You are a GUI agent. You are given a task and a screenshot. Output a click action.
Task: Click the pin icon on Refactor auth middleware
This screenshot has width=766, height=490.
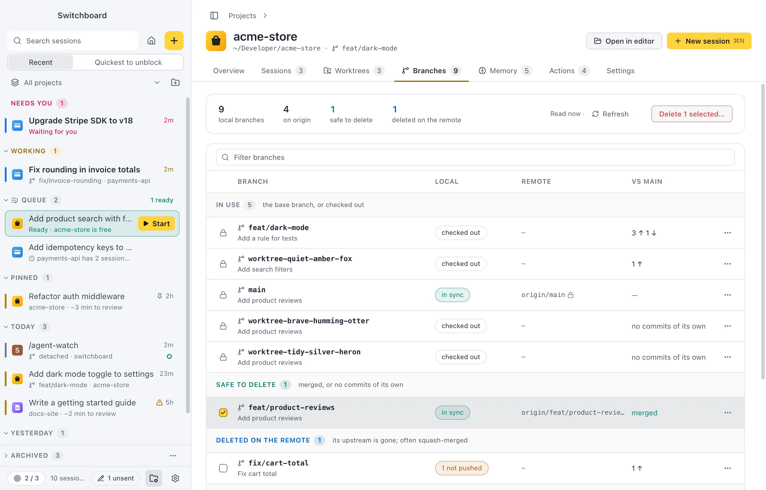160,296
